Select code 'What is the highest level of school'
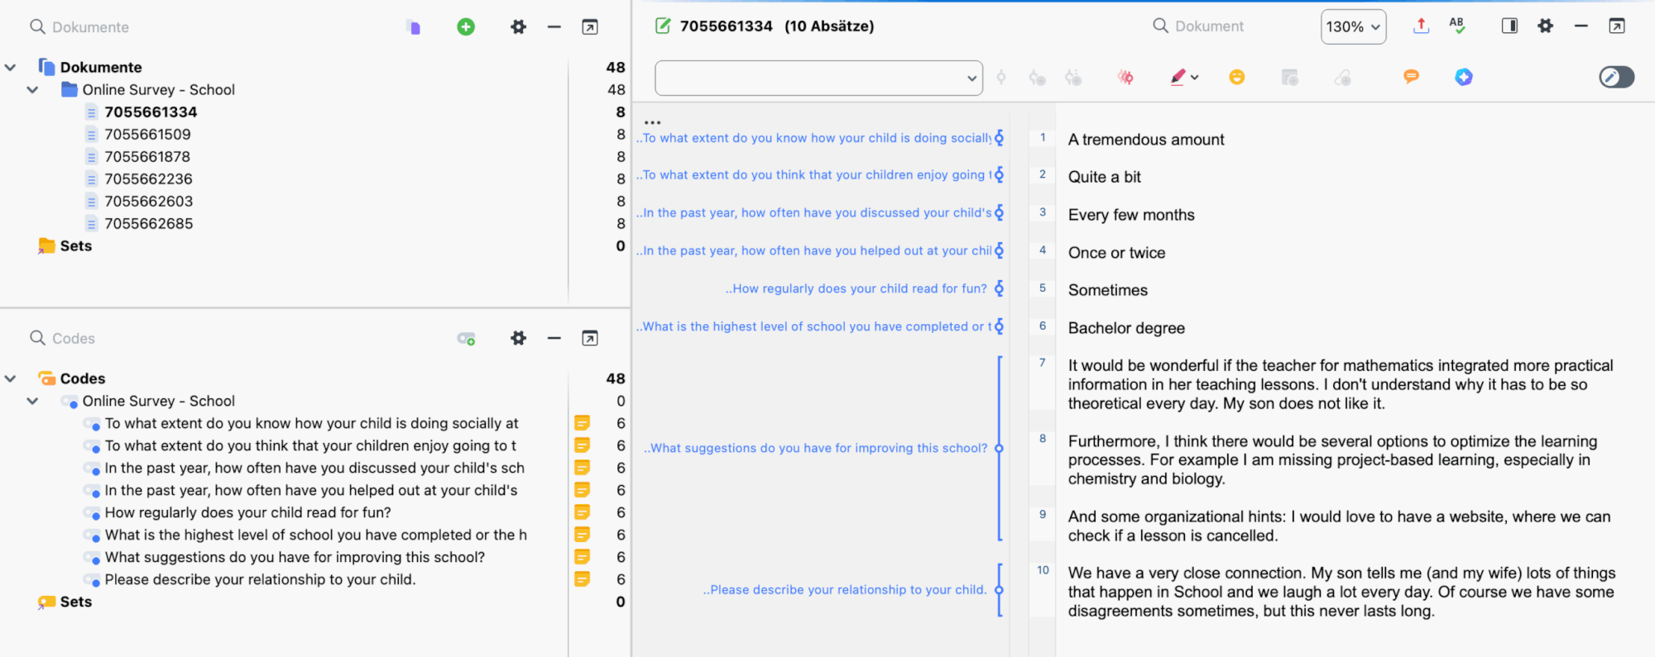 click(x=315, y=535)
